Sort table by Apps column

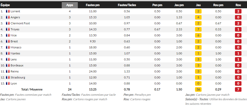tap(70, 5)
